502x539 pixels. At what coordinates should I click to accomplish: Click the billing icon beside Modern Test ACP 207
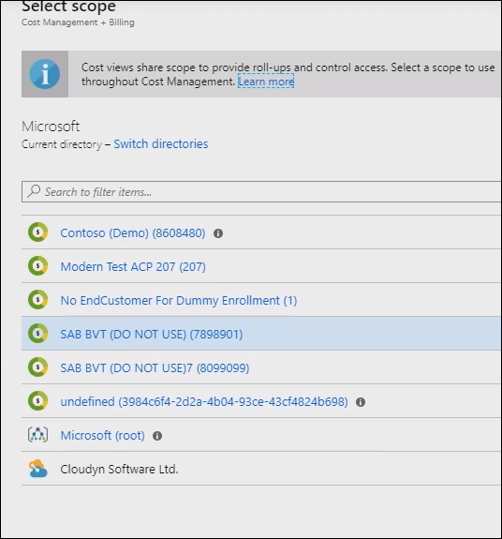point(37,266)
